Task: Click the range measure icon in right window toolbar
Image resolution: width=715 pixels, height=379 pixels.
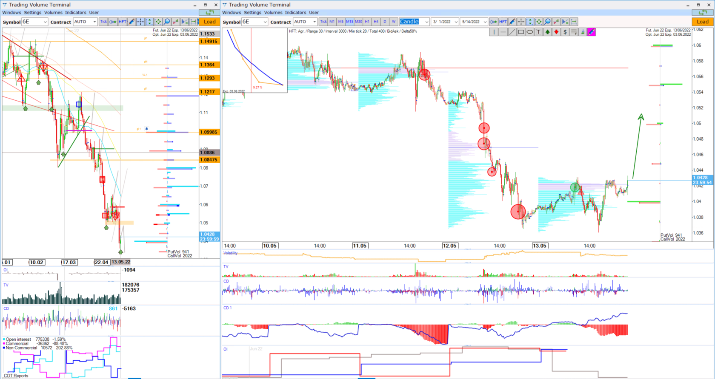Action: pos(574,22)
